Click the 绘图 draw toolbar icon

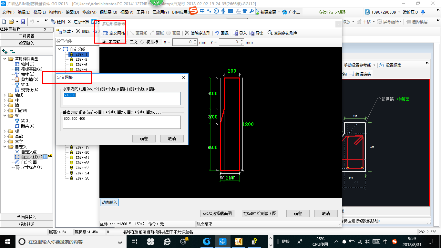click(x=53, y=22)
